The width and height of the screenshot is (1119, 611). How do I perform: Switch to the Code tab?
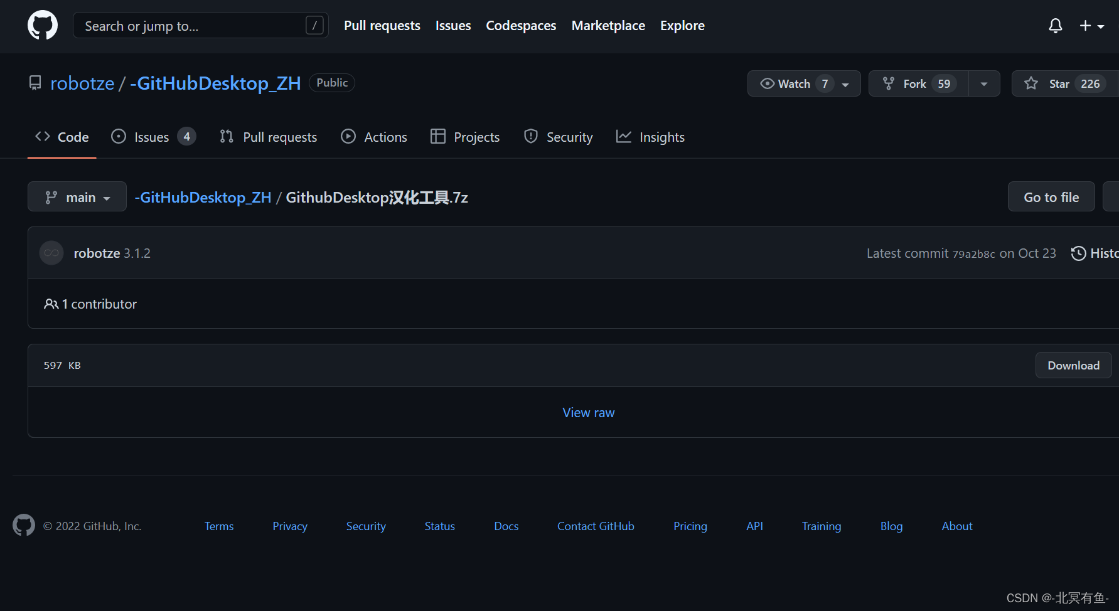pos(62,137)
